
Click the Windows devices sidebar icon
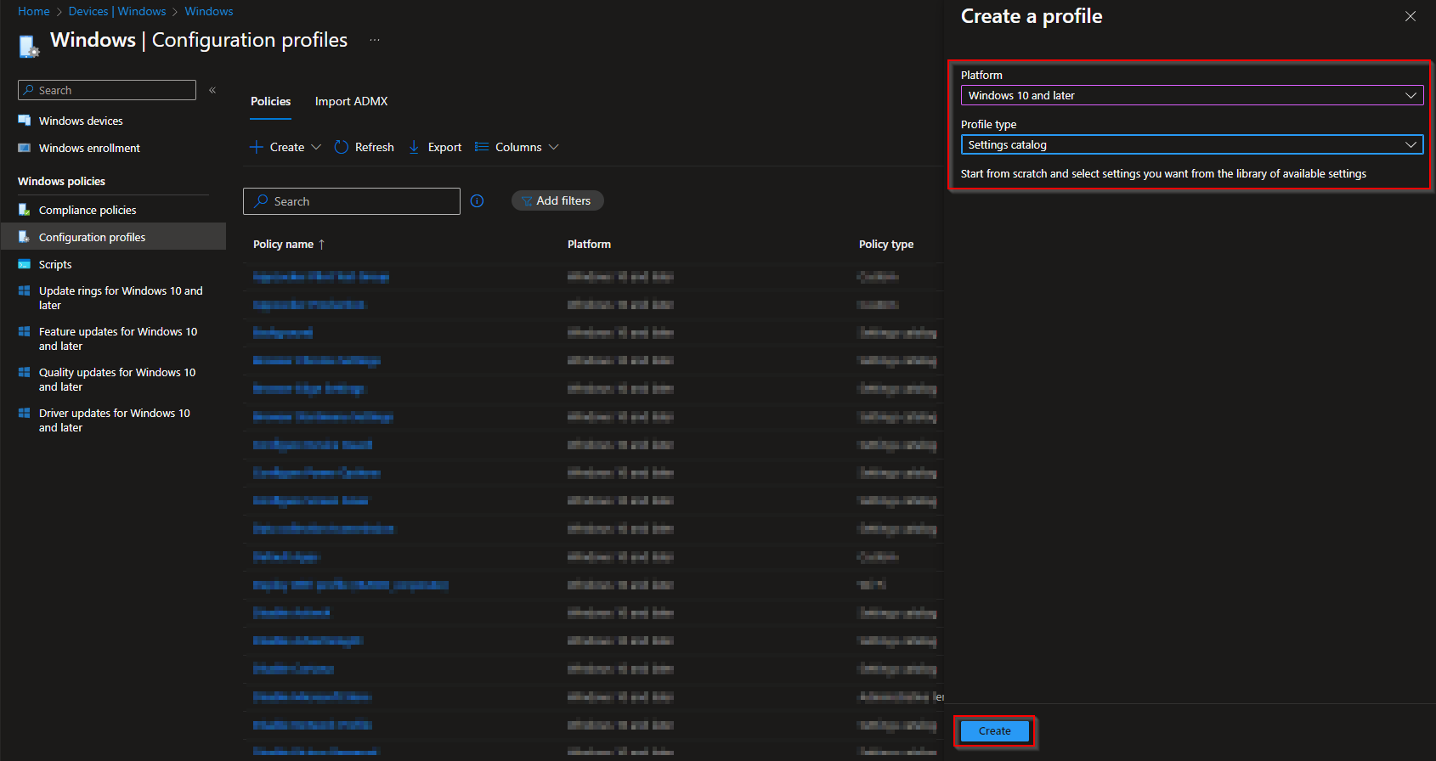click(x=25, y=121)
